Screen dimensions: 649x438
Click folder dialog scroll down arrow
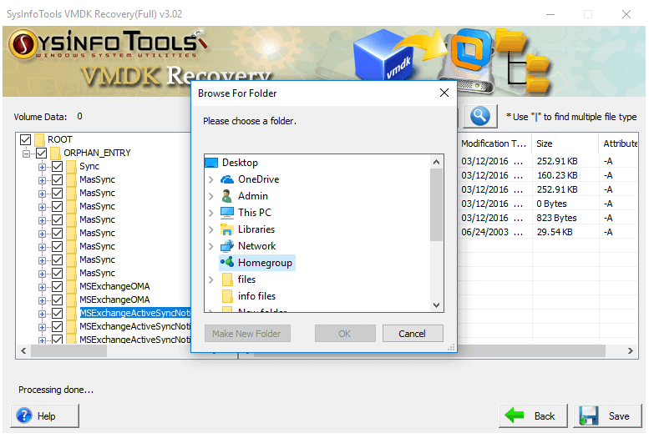point(436,305)
